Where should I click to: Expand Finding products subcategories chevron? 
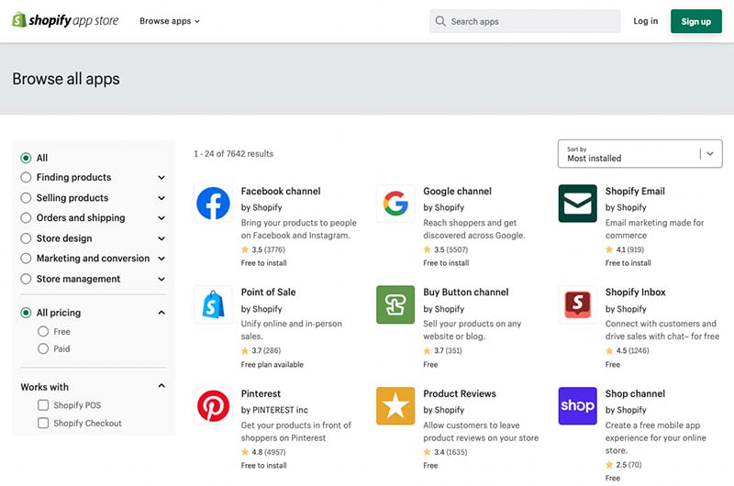point(161,177)
